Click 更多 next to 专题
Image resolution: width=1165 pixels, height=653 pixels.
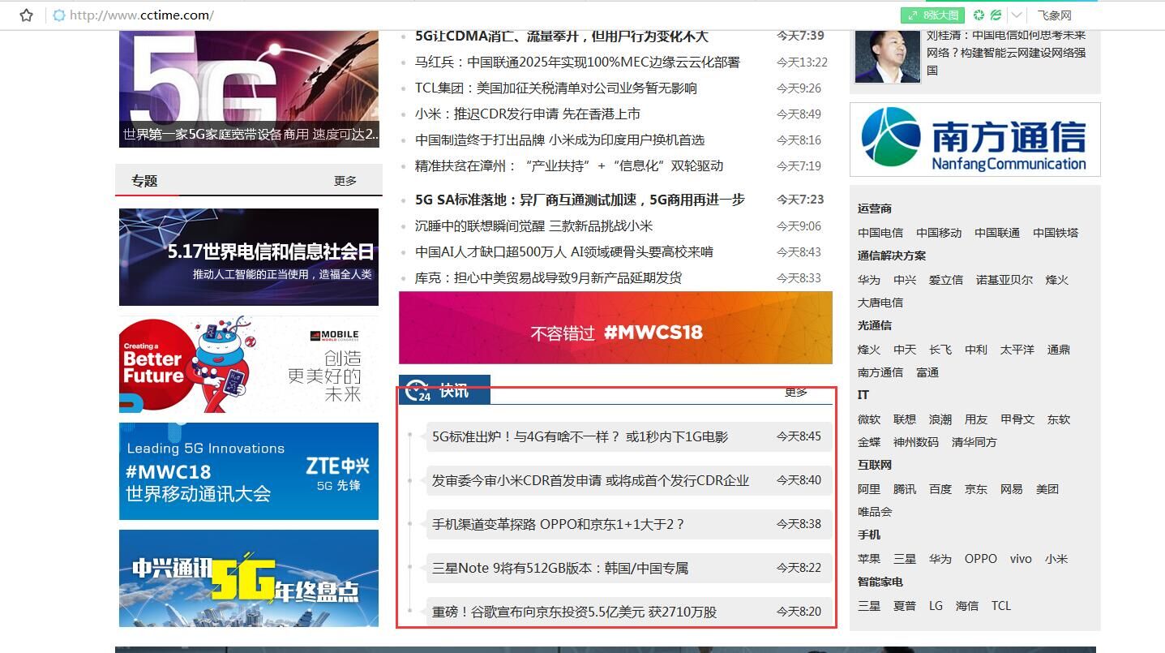pyautogui.click(x=345, y=181)
